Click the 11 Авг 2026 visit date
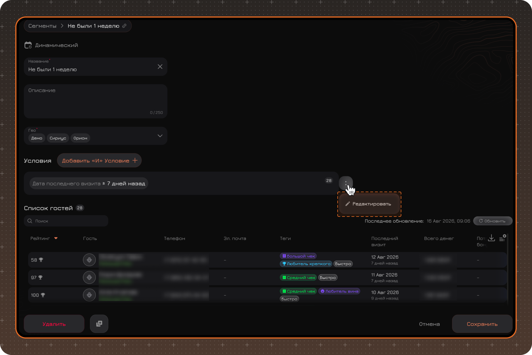Viewport: 532px width, 355px height. pyautogui.click(x=384, y=275)
